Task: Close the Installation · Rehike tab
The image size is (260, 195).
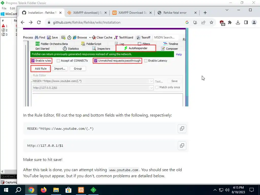Action: click(x=60, y=13)
